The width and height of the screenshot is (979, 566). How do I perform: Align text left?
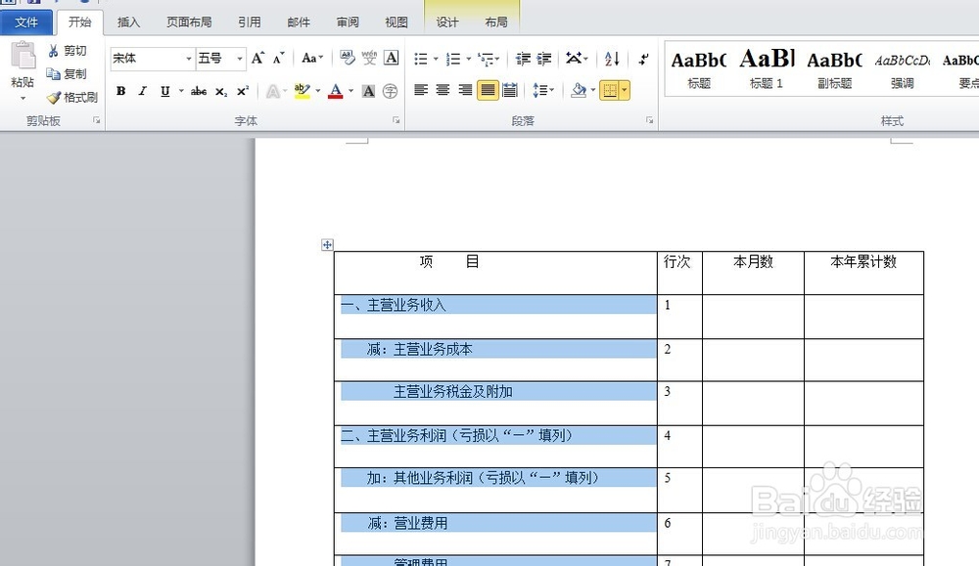[421, 90]
